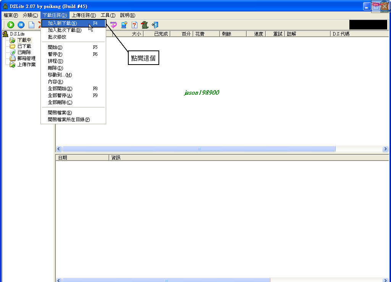
Task: Select the 郵箱管理 tree label
Action: [x=26, y=58]
